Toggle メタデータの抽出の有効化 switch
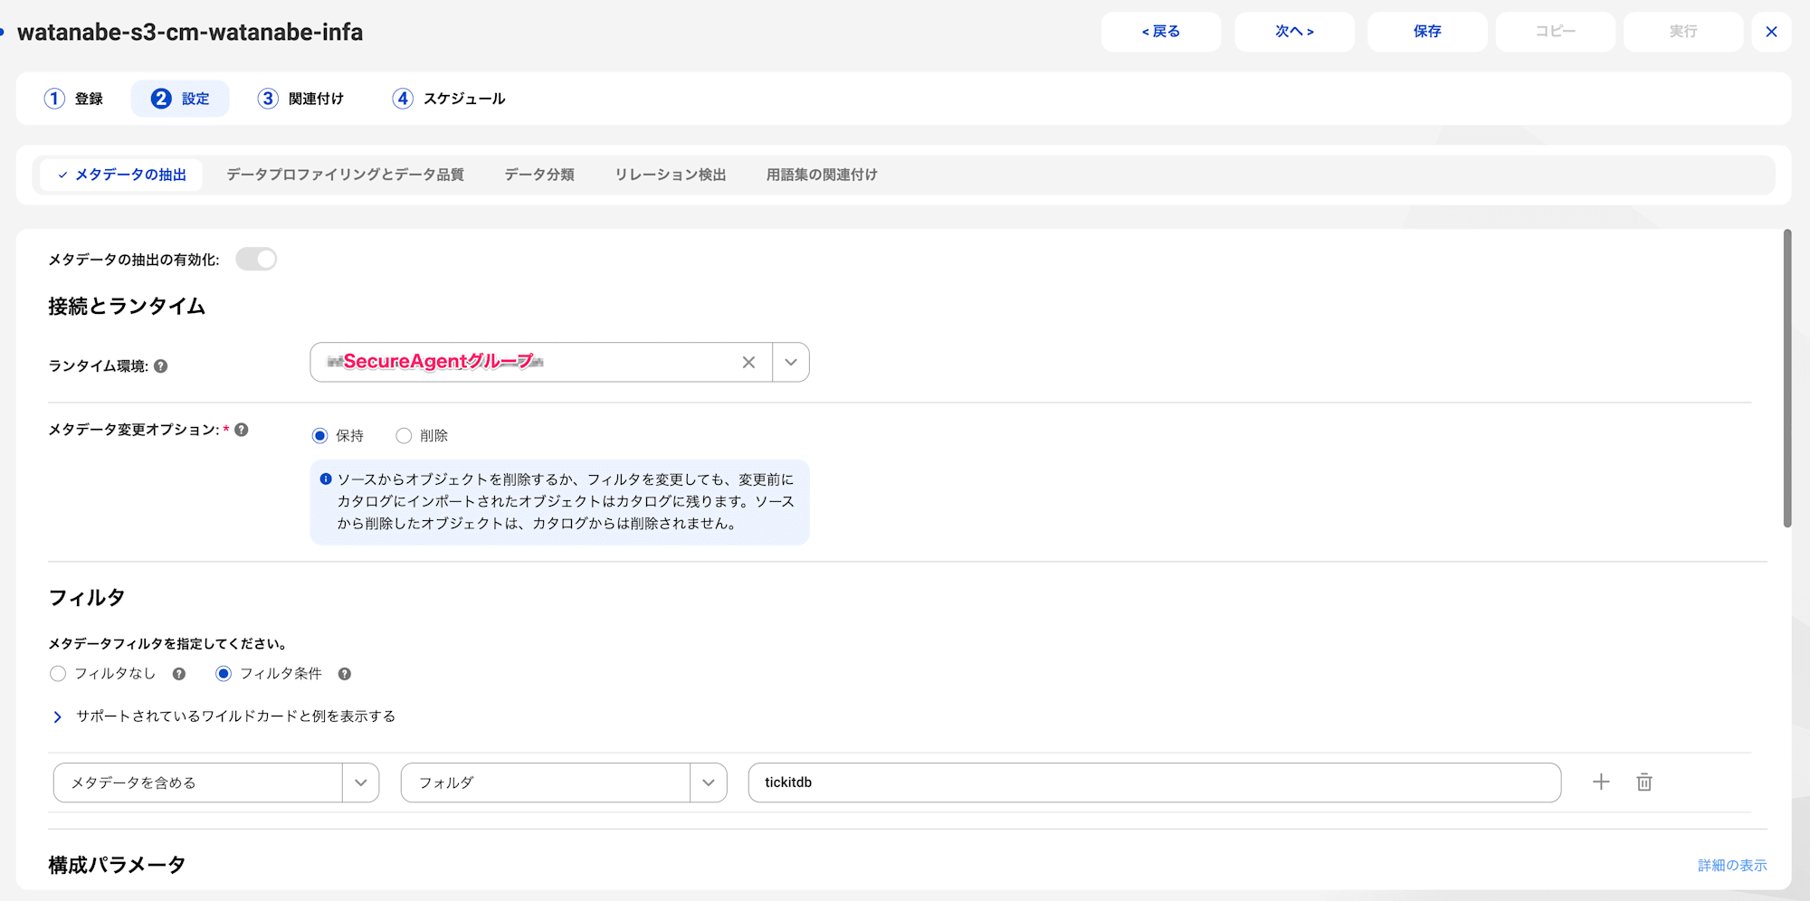Image resolution: width=1810 pixels, height=901 pixels. (256, 260)
